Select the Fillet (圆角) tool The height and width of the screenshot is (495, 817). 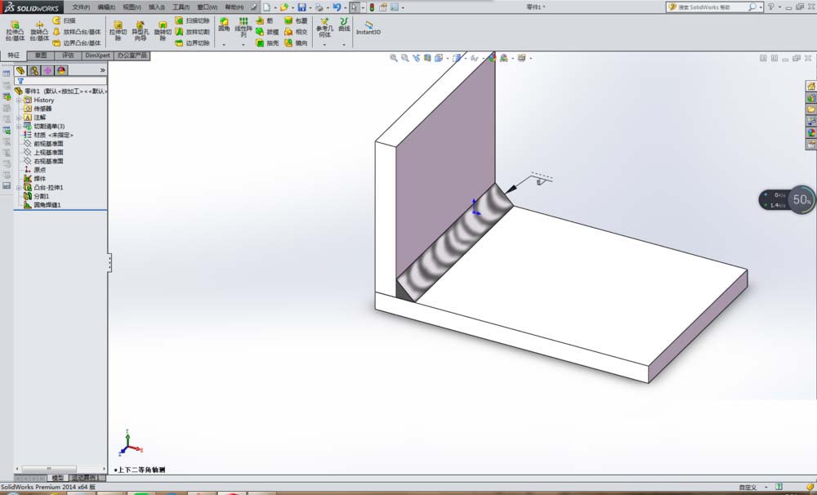(224, 25)
